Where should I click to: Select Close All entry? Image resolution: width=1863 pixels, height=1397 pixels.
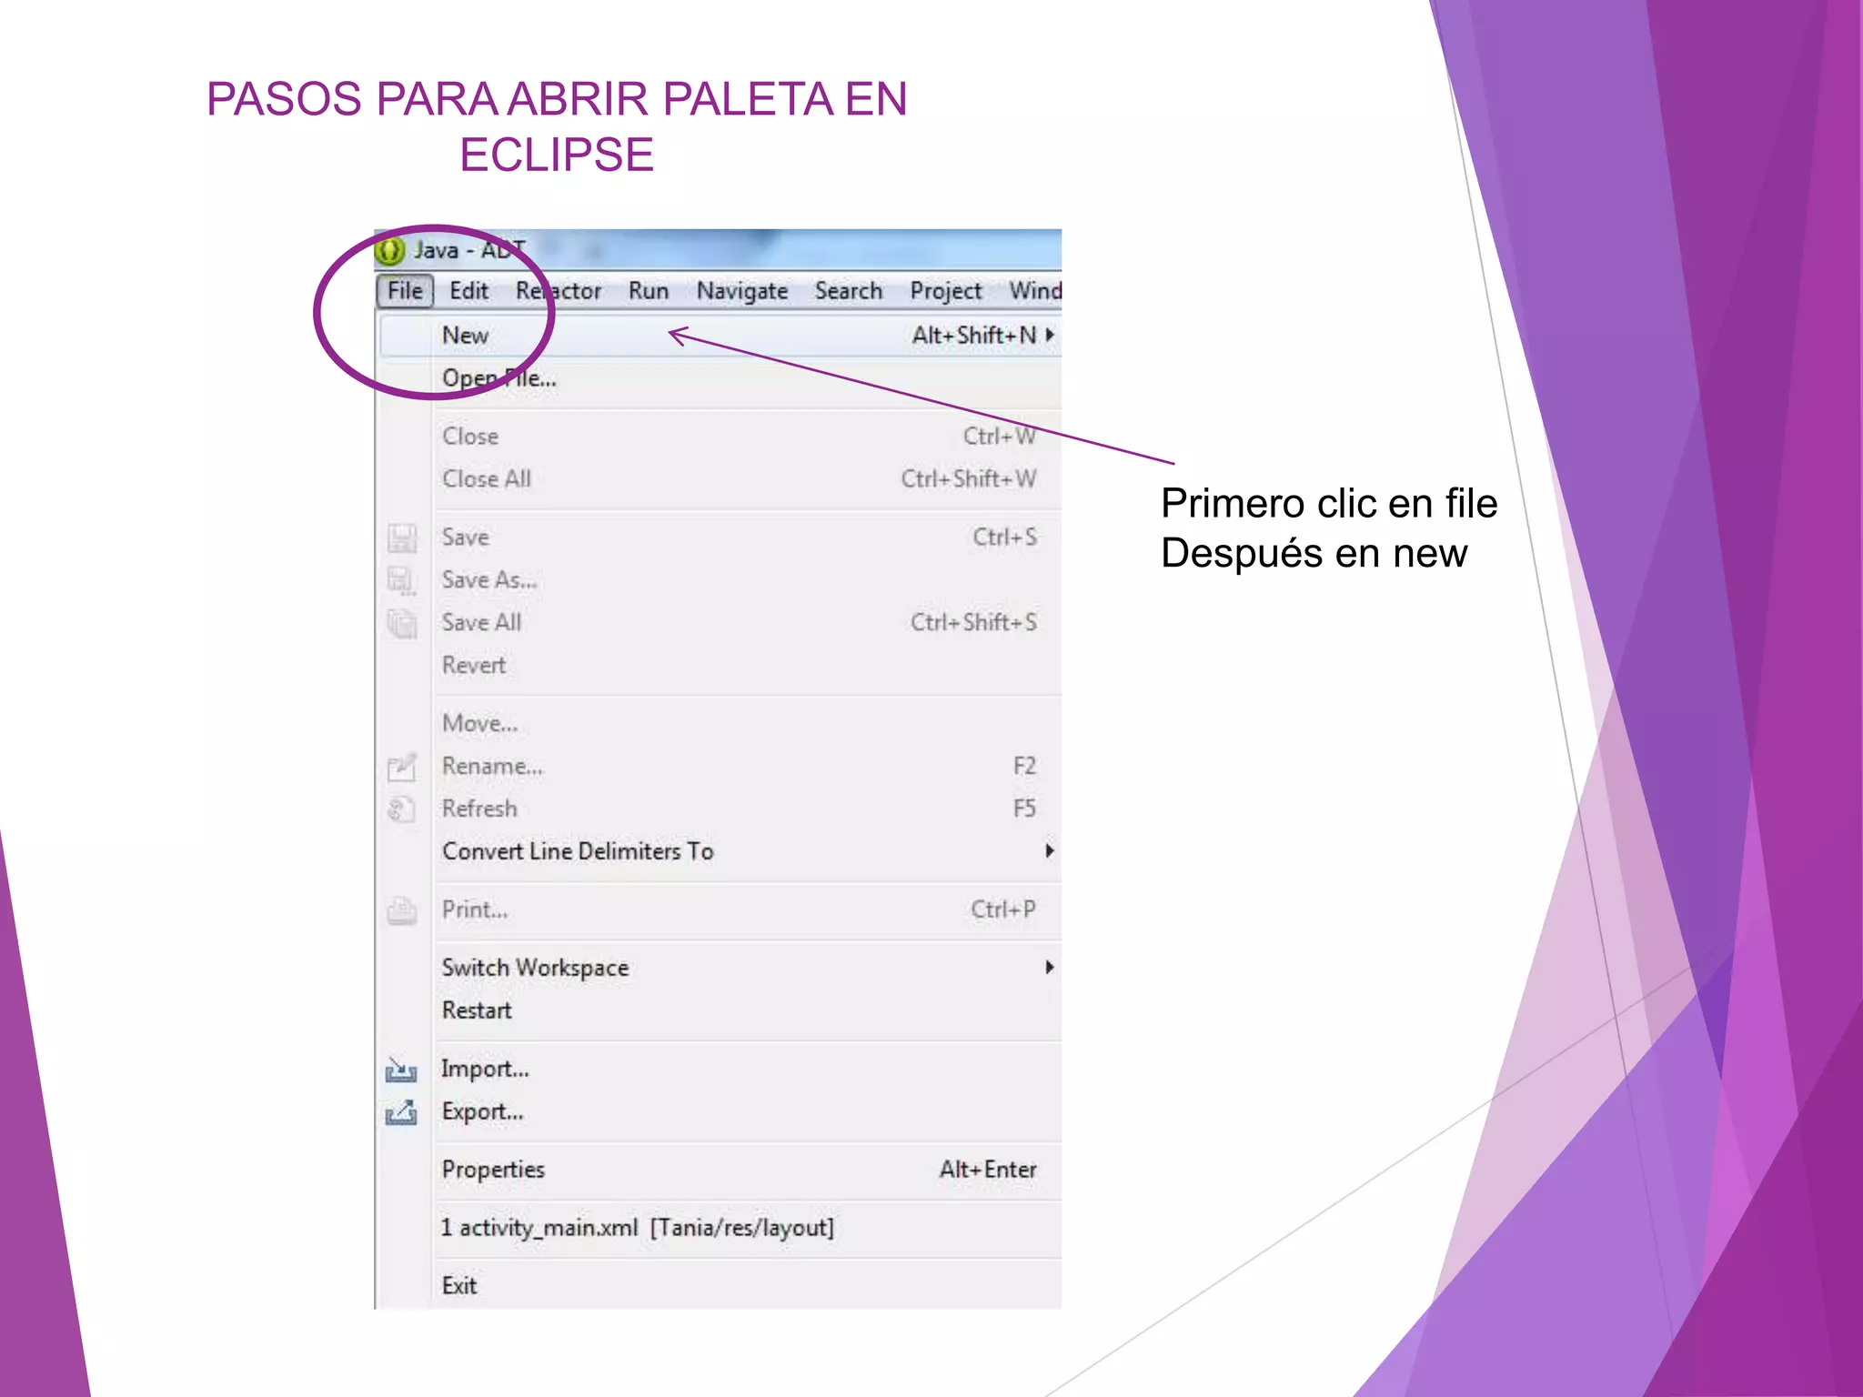click(x=720, y=479)
